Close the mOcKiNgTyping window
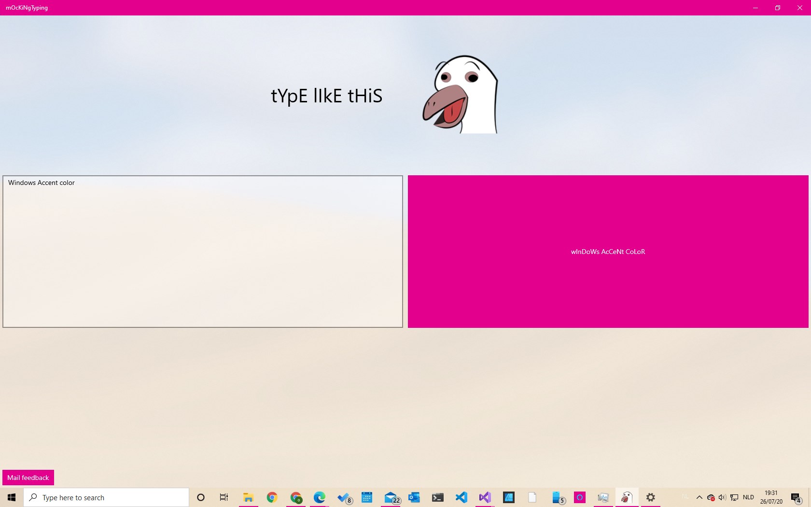811x507 pixels. 800,8
